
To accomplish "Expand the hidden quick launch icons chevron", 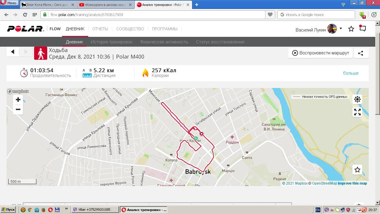I will [x=66, y=209].
